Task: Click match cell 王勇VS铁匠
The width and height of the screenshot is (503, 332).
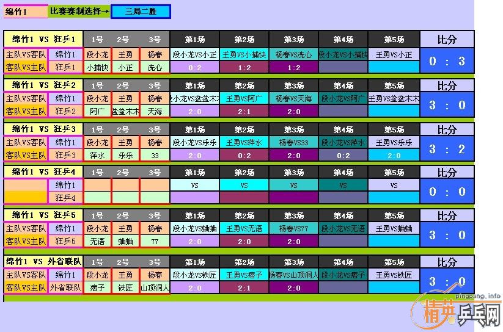Action: click(394, 275)
